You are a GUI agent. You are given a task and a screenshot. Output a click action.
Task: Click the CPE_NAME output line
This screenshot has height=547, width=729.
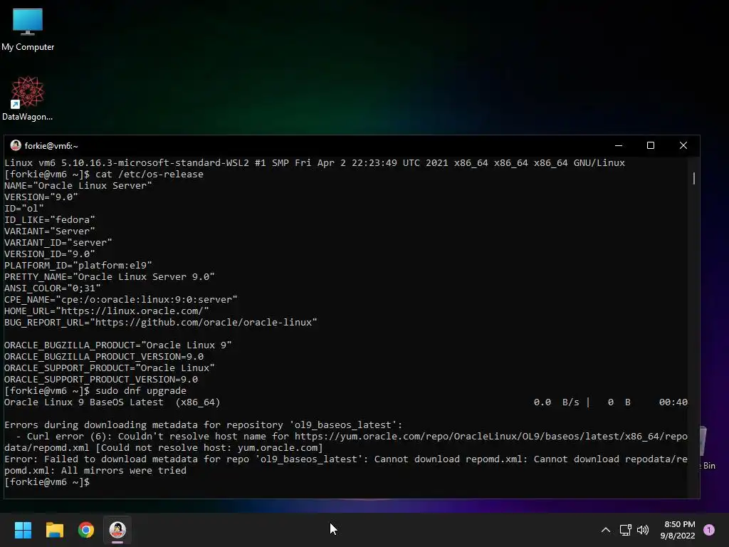tap(121, 300)
